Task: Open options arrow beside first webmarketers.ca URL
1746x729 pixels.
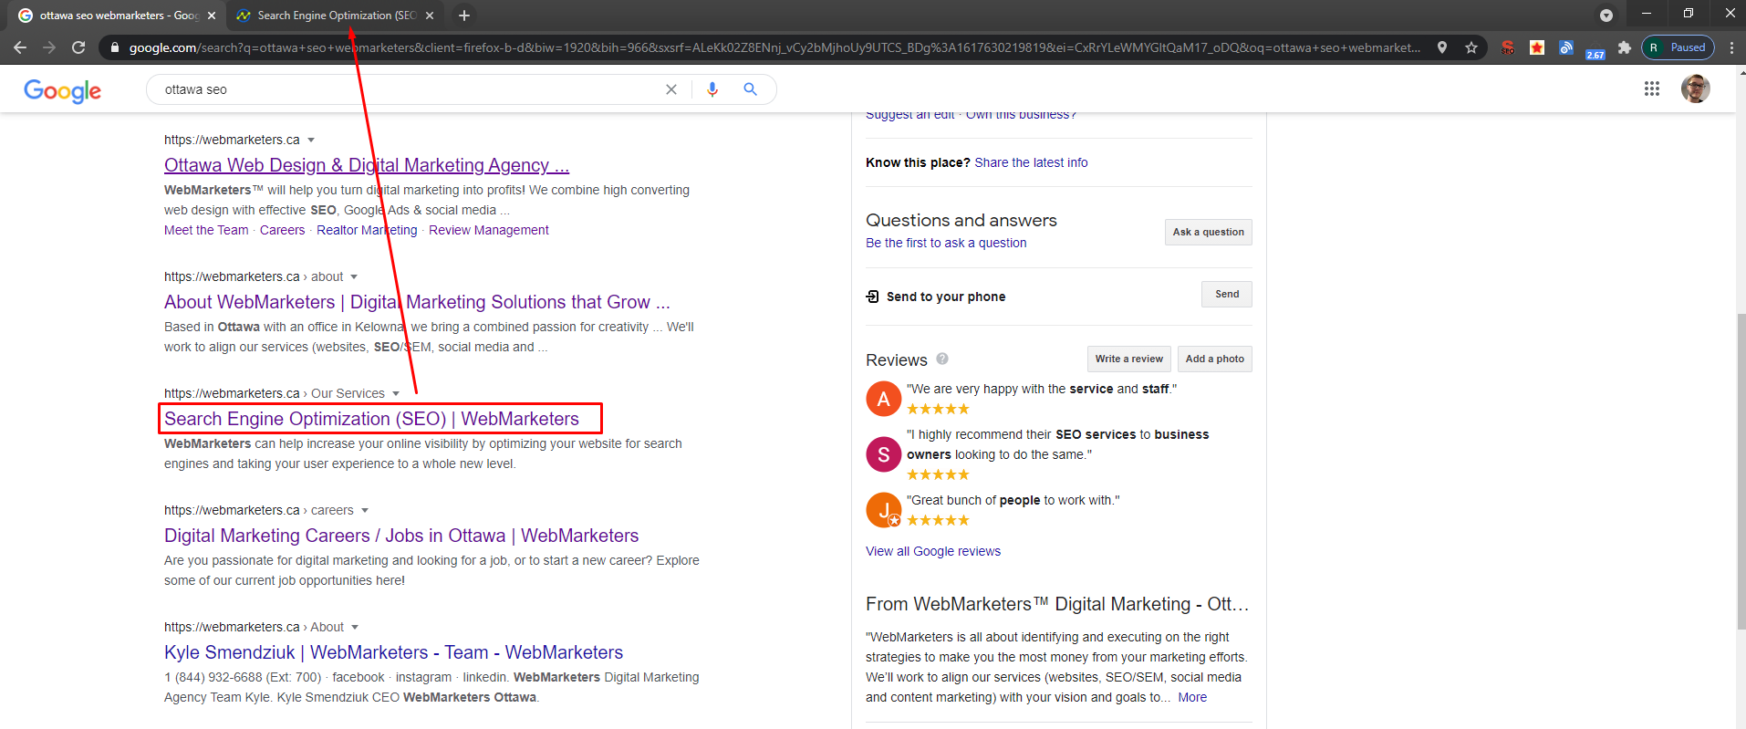Action: pos(311,140)
